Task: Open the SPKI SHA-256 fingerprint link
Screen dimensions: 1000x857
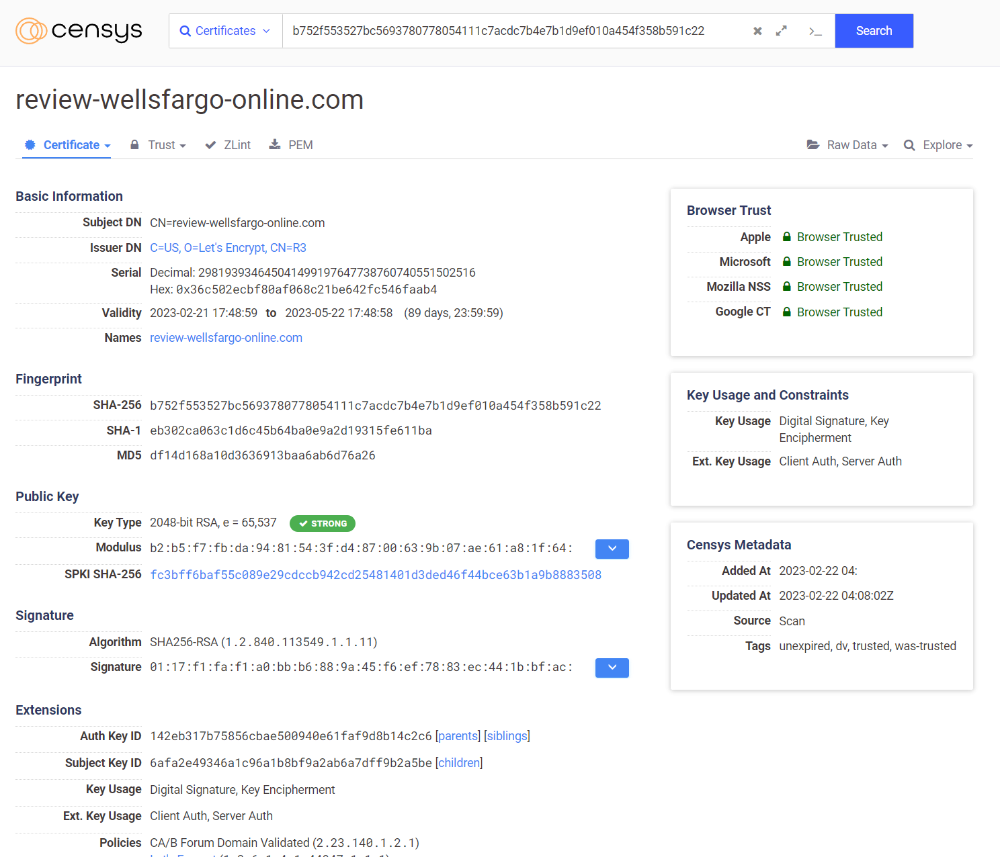Action: click(x=376, y=575)
